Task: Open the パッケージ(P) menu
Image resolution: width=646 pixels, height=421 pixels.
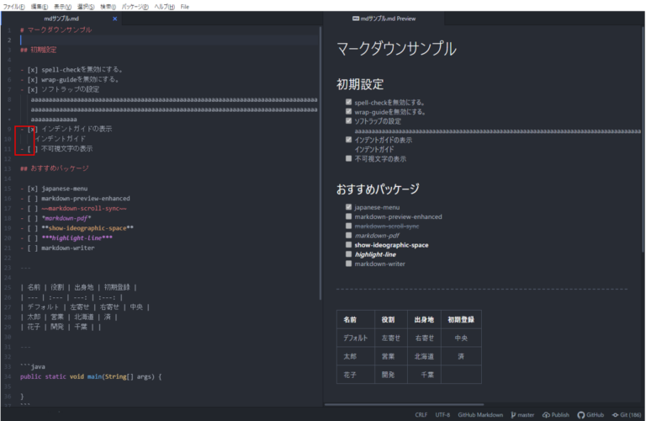Action: tap(135, 7)
